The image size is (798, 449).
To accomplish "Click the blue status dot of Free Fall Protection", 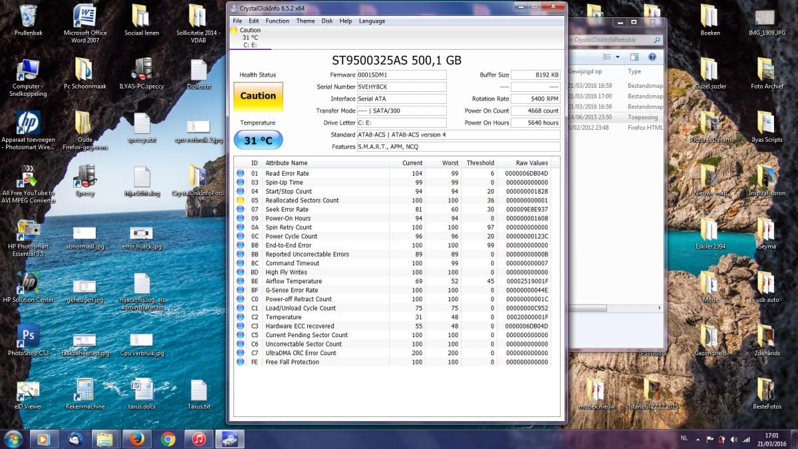I will click(241, 362).
